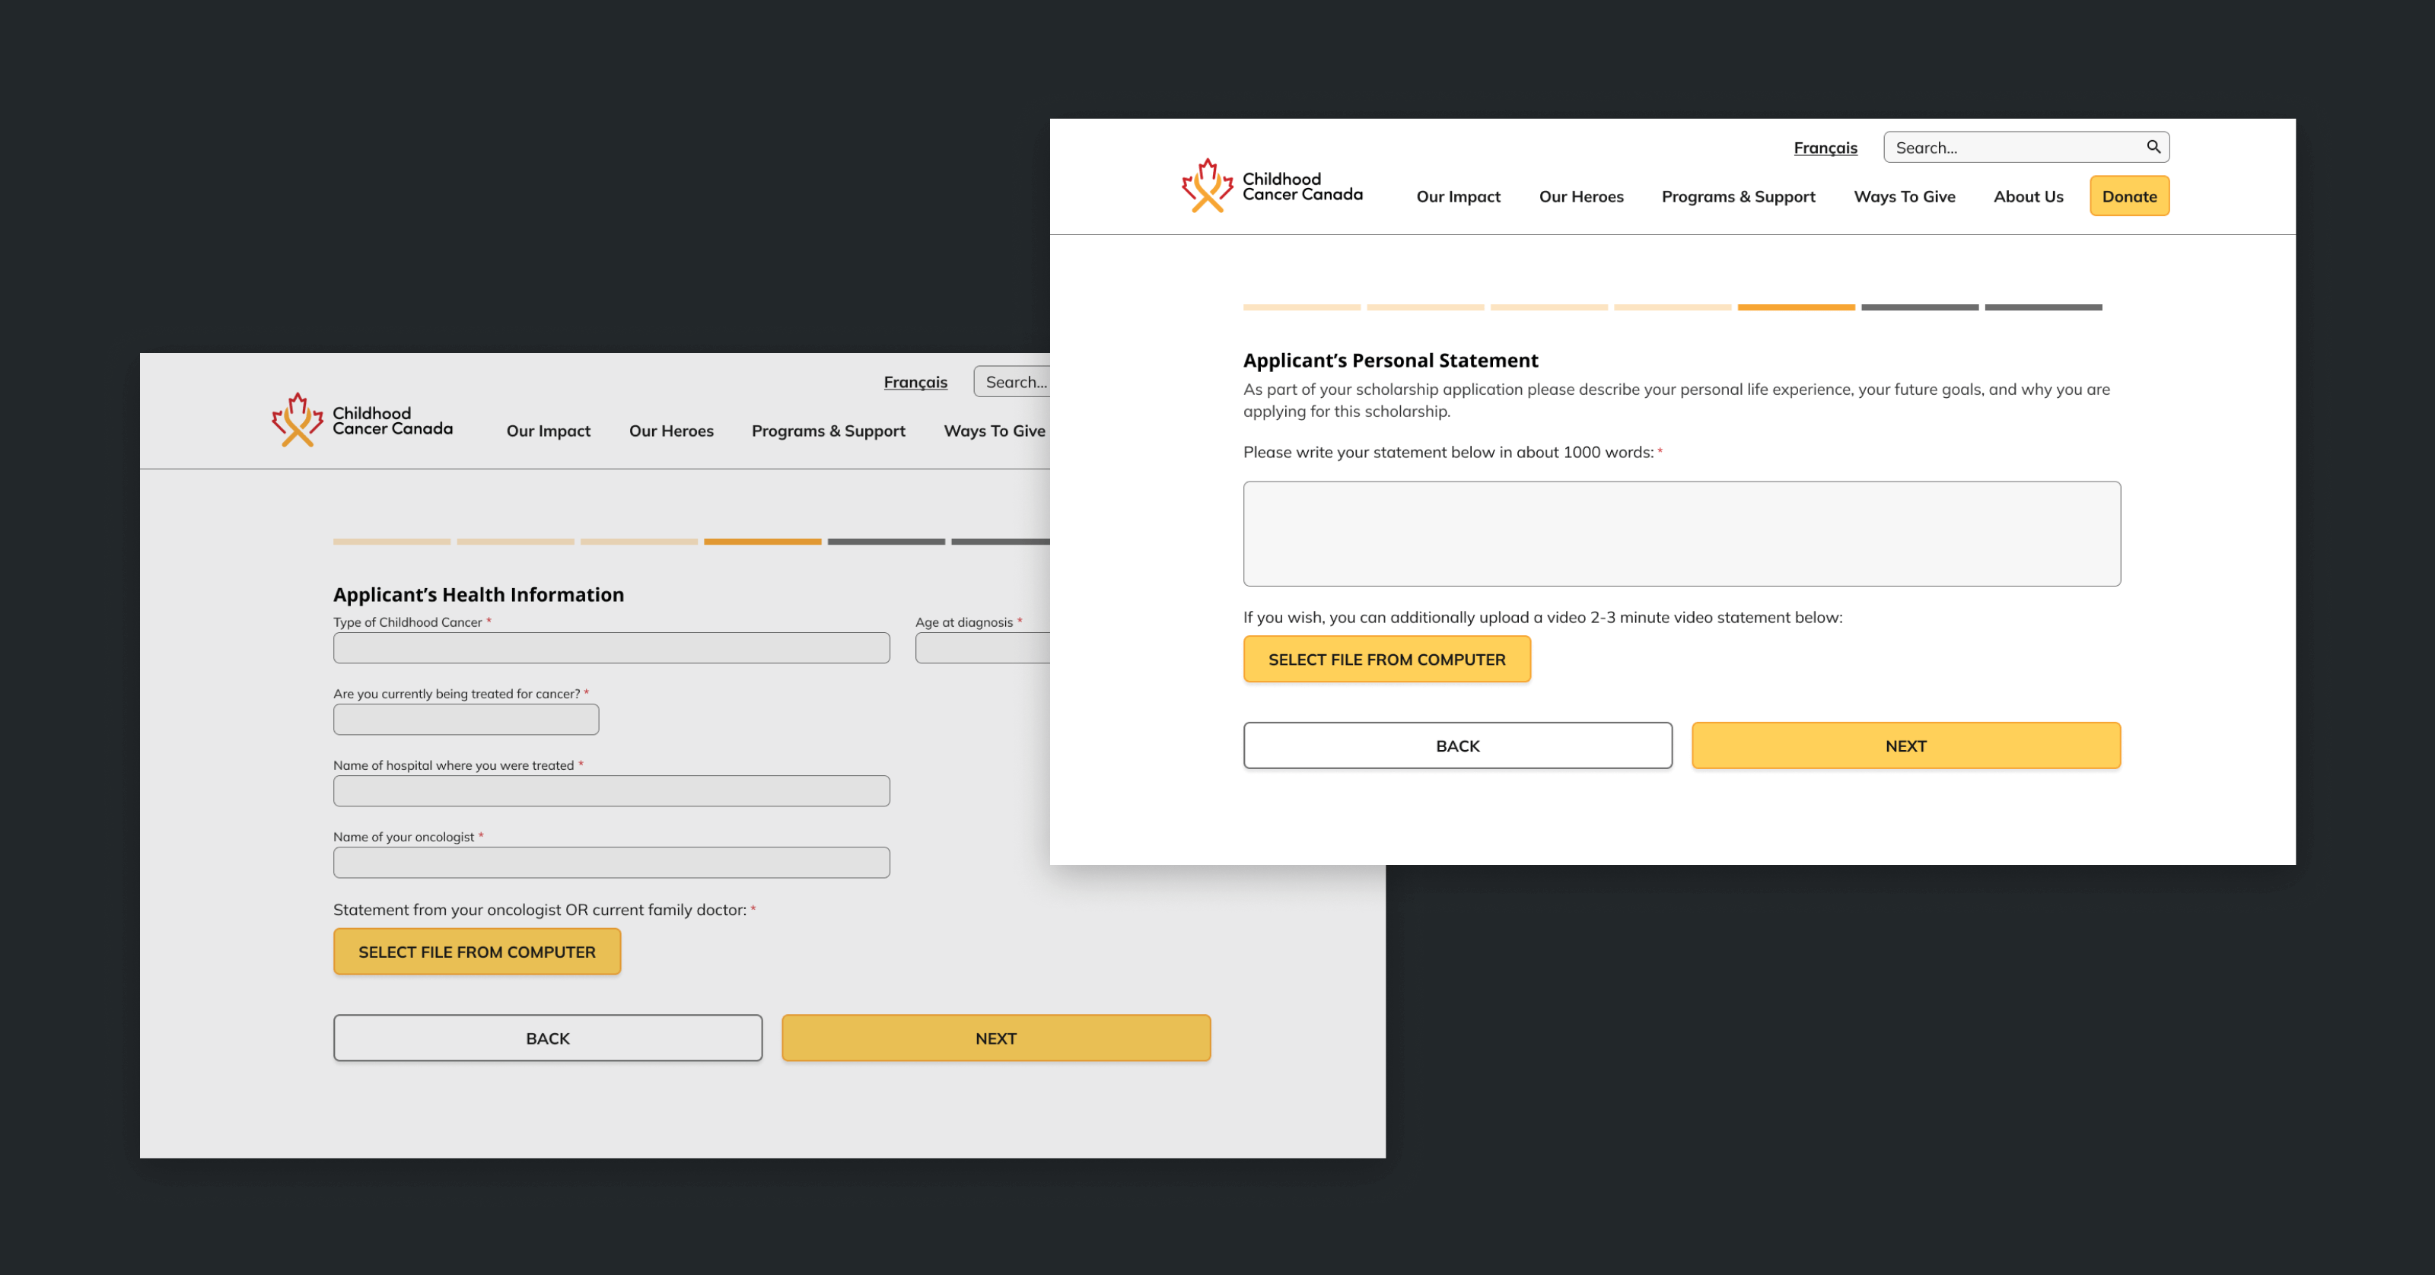The width and height of the screenshot is (2435, 1275).
Task: Click Français link on gray page
Action: click(915, 383)
